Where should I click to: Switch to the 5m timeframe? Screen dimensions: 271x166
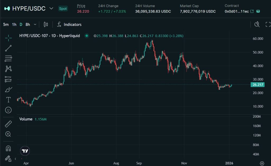pos(6,24)
